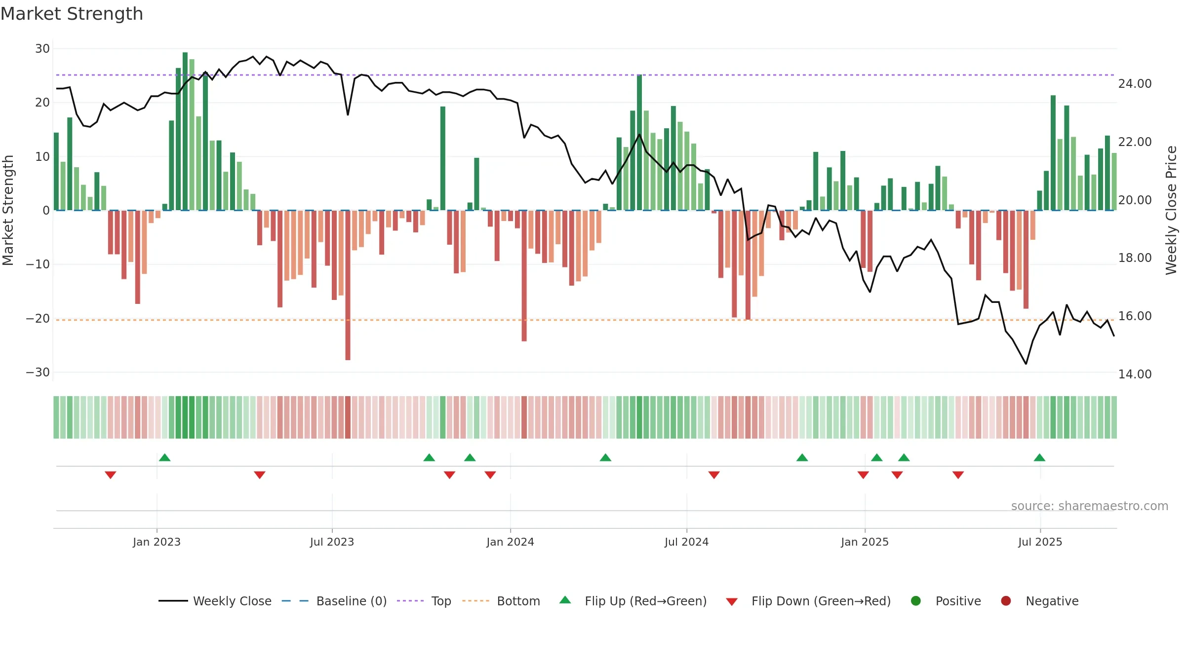Select the Flip Down marker just before January 2025
Viewport: 1185px width, 666px height.
pyautogui.click(x=863, y=475)
